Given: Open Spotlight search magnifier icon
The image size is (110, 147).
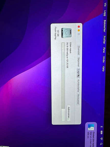Looking at the screenshot, I should tap(101, 144).
